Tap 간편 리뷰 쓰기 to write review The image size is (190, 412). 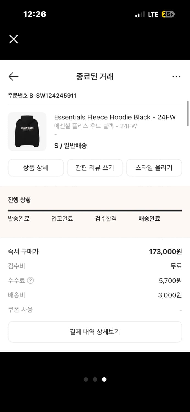point(95,168)
